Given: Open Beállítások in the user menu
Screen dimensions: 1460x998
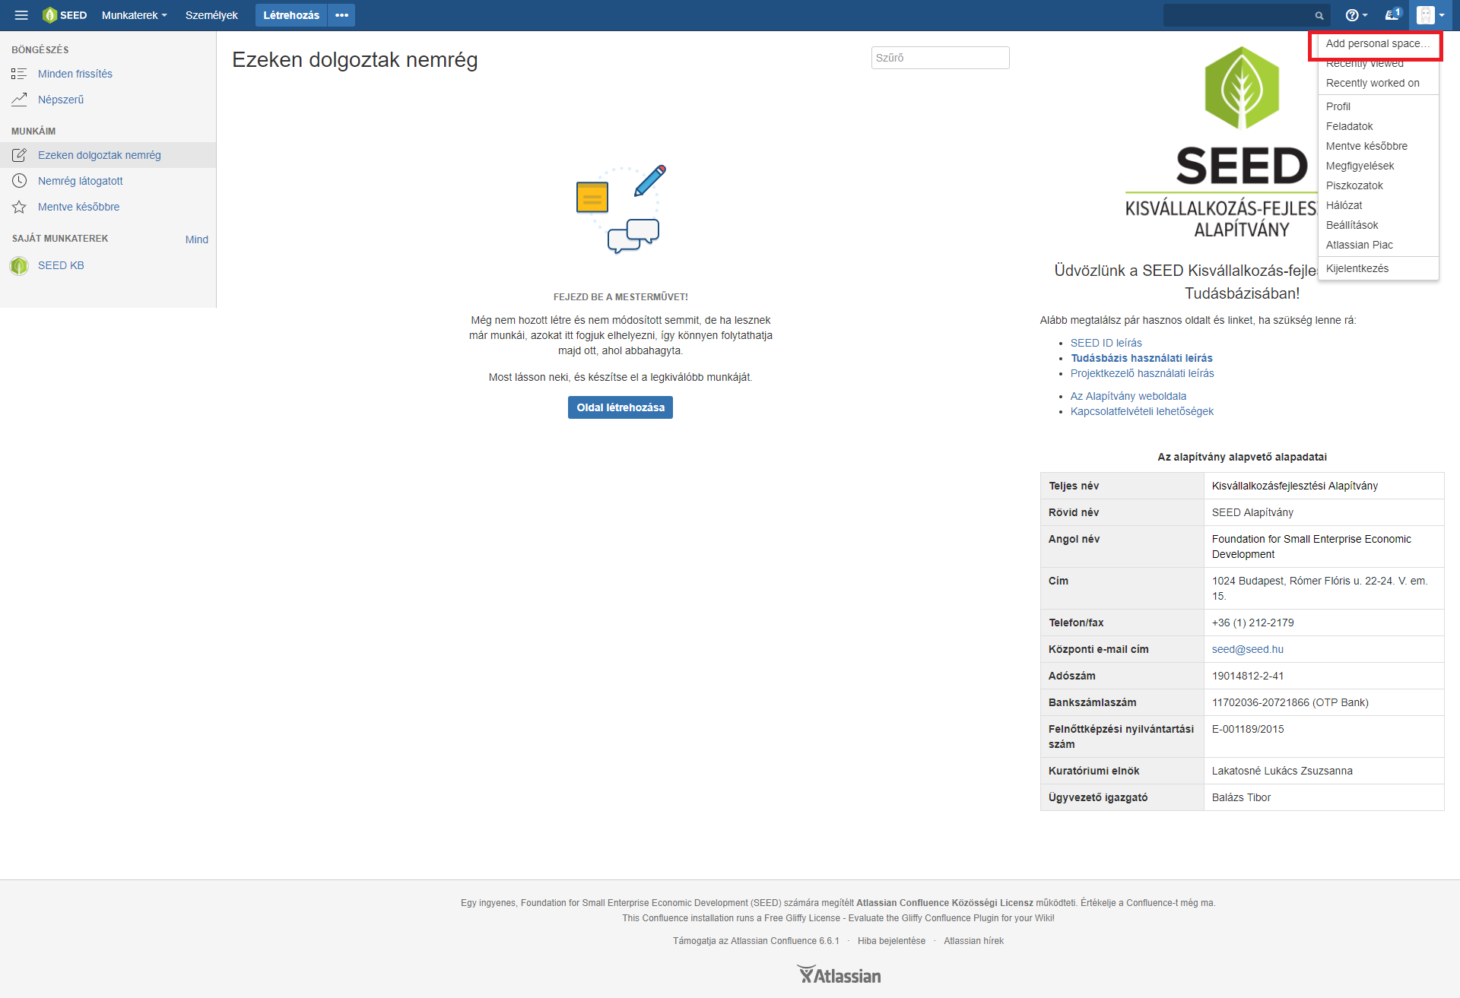Looking at the screenshot, I should tap(1351, 225).
